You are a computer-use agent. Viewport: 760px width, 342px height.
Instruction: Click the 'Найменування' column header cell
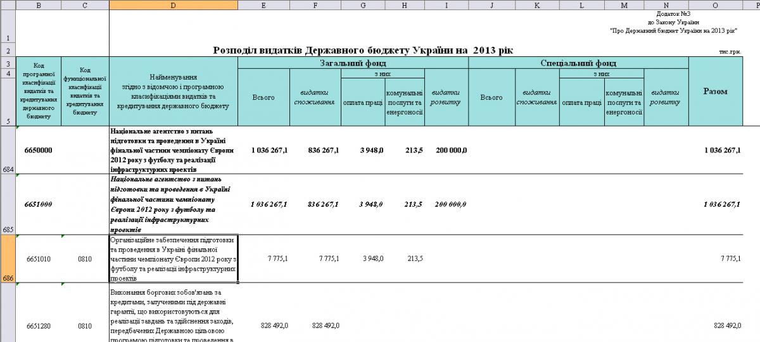pos(173,92)
